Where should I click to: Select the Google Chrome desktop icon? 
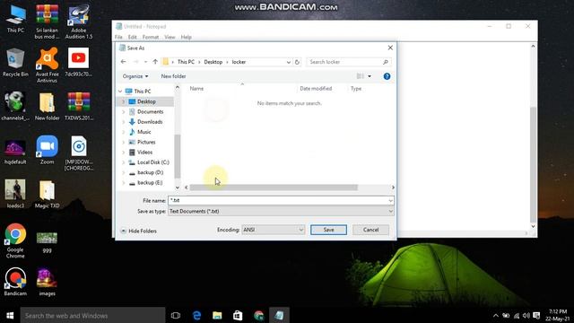click(15, 240)
